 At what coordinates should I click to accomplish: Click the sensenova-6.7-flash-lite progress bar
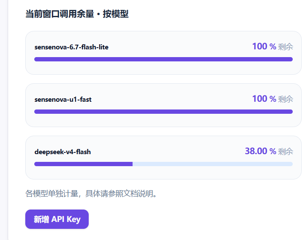pyautogui.click(x=164, y=59)
